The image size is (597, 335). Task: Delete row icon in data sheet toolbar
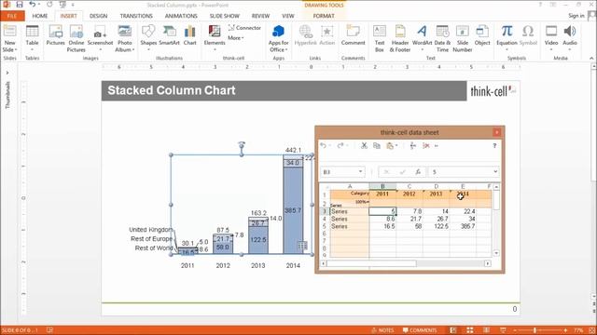point(426,146)
